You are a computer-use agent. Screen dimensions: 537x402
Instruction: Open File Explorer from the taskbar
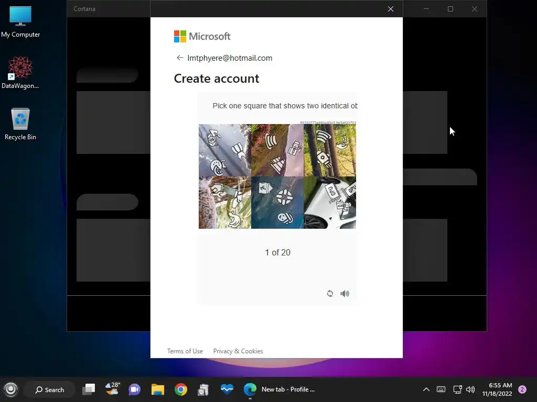(x=158, y=389)
